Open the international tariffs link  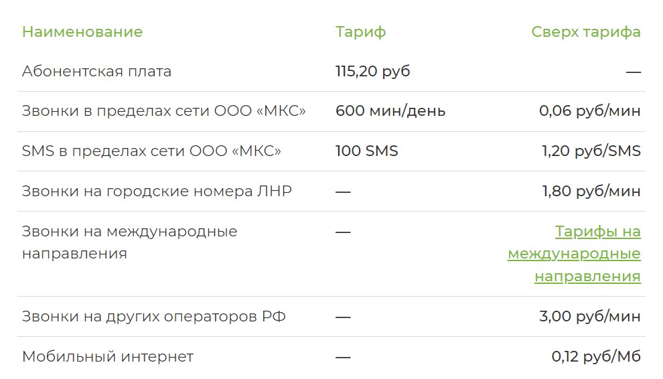coord(574,254)
